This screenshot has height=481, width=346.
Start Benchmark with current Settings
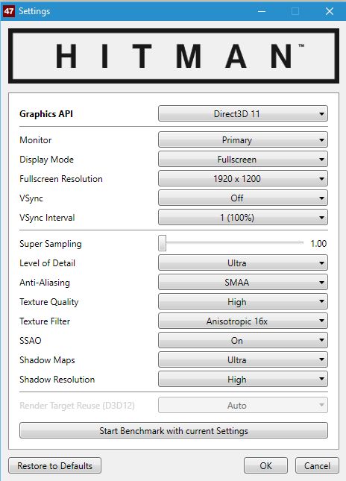point(174,431)
